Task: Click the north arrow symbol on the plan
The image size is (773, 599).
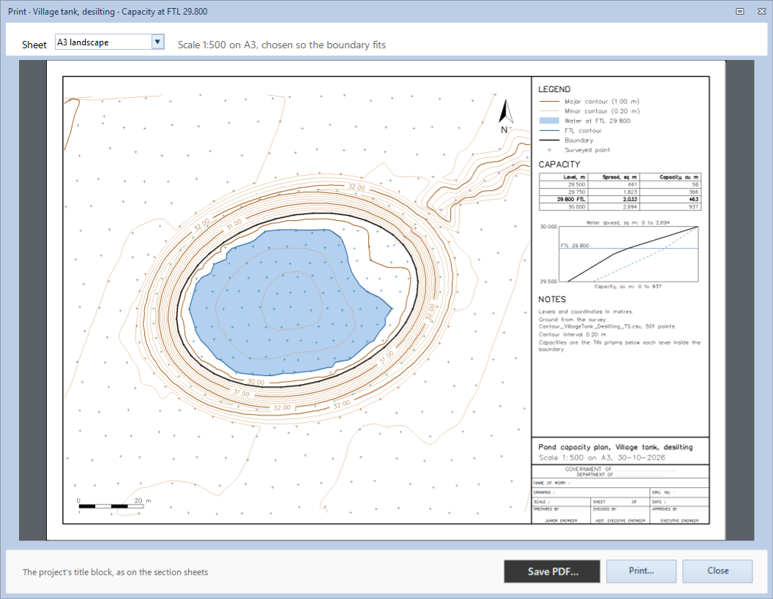Action: click(x=505, y=116)
